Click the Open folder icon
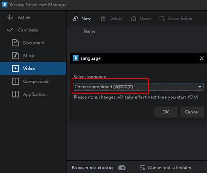The height and width of the screenshot is (173, 207). point(162,18)
